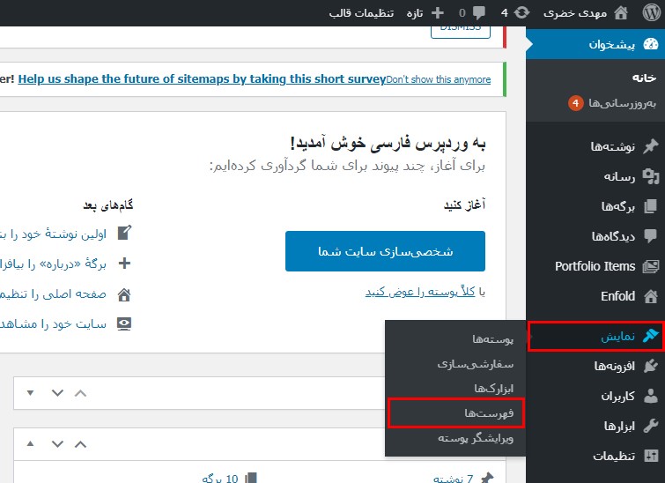Click the view-site screen icon beside سایت خود
665x483 pixels.
point(124,324)
